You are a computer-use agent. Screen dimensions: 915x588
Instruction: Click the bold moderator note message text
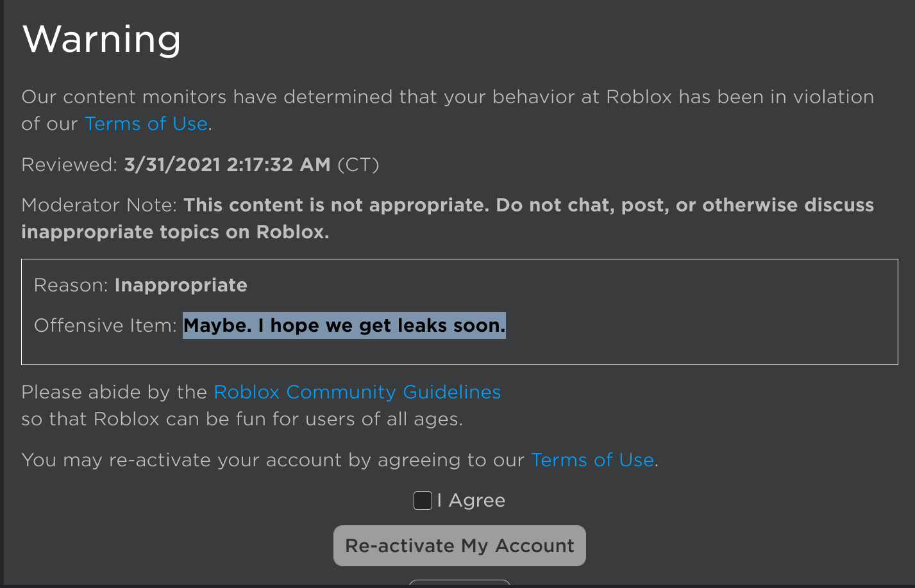(528, 205)
